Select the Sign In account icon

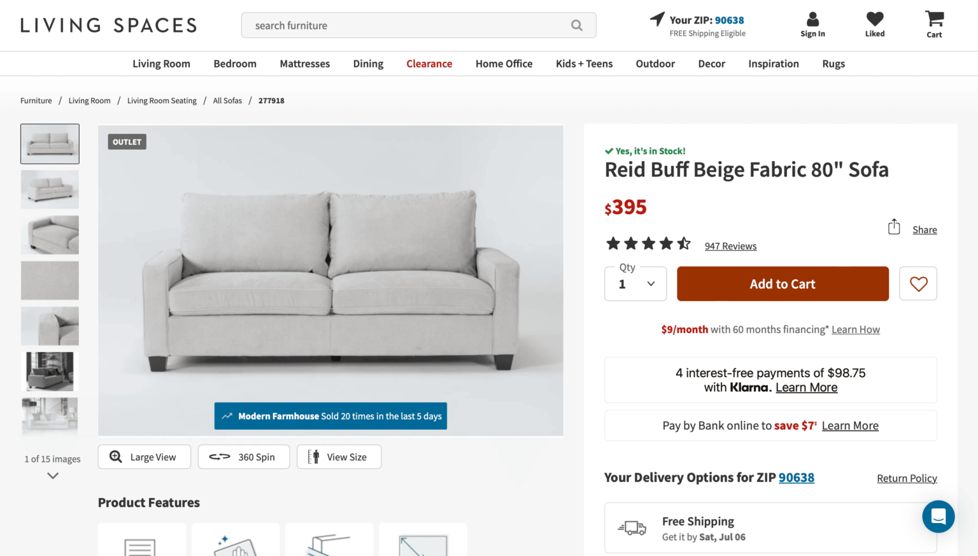[x=812, y=19]
